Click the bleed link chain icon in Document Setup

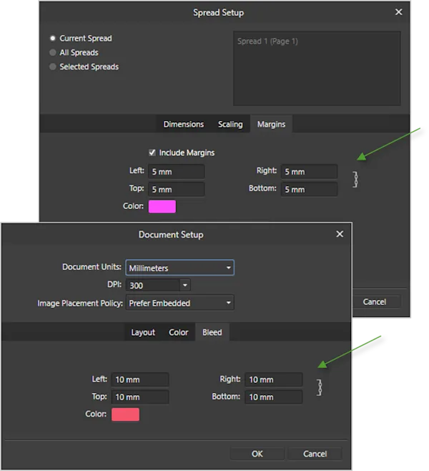(x=320, y=387)
